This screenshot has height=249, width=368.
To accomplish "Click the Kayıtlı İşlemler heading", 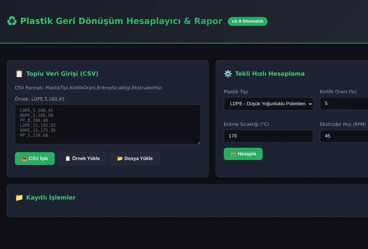I will point(51,197).
